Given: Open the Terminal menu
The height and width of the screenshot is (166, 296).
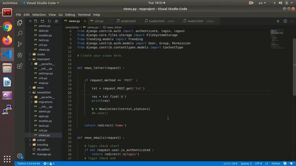Looking at the screenshot, I should click(84, 15).
